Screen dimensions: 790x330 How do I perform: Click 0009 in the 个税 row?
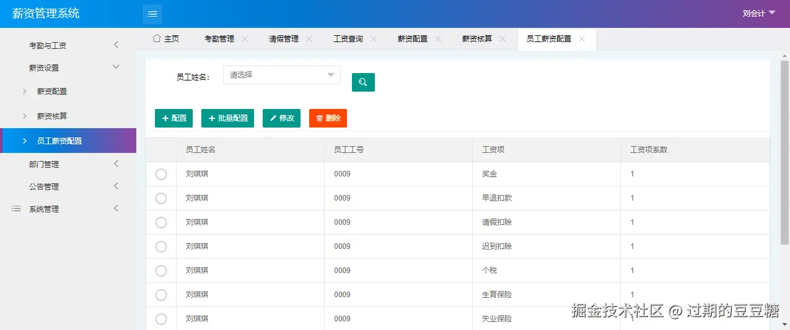(342, 271)
